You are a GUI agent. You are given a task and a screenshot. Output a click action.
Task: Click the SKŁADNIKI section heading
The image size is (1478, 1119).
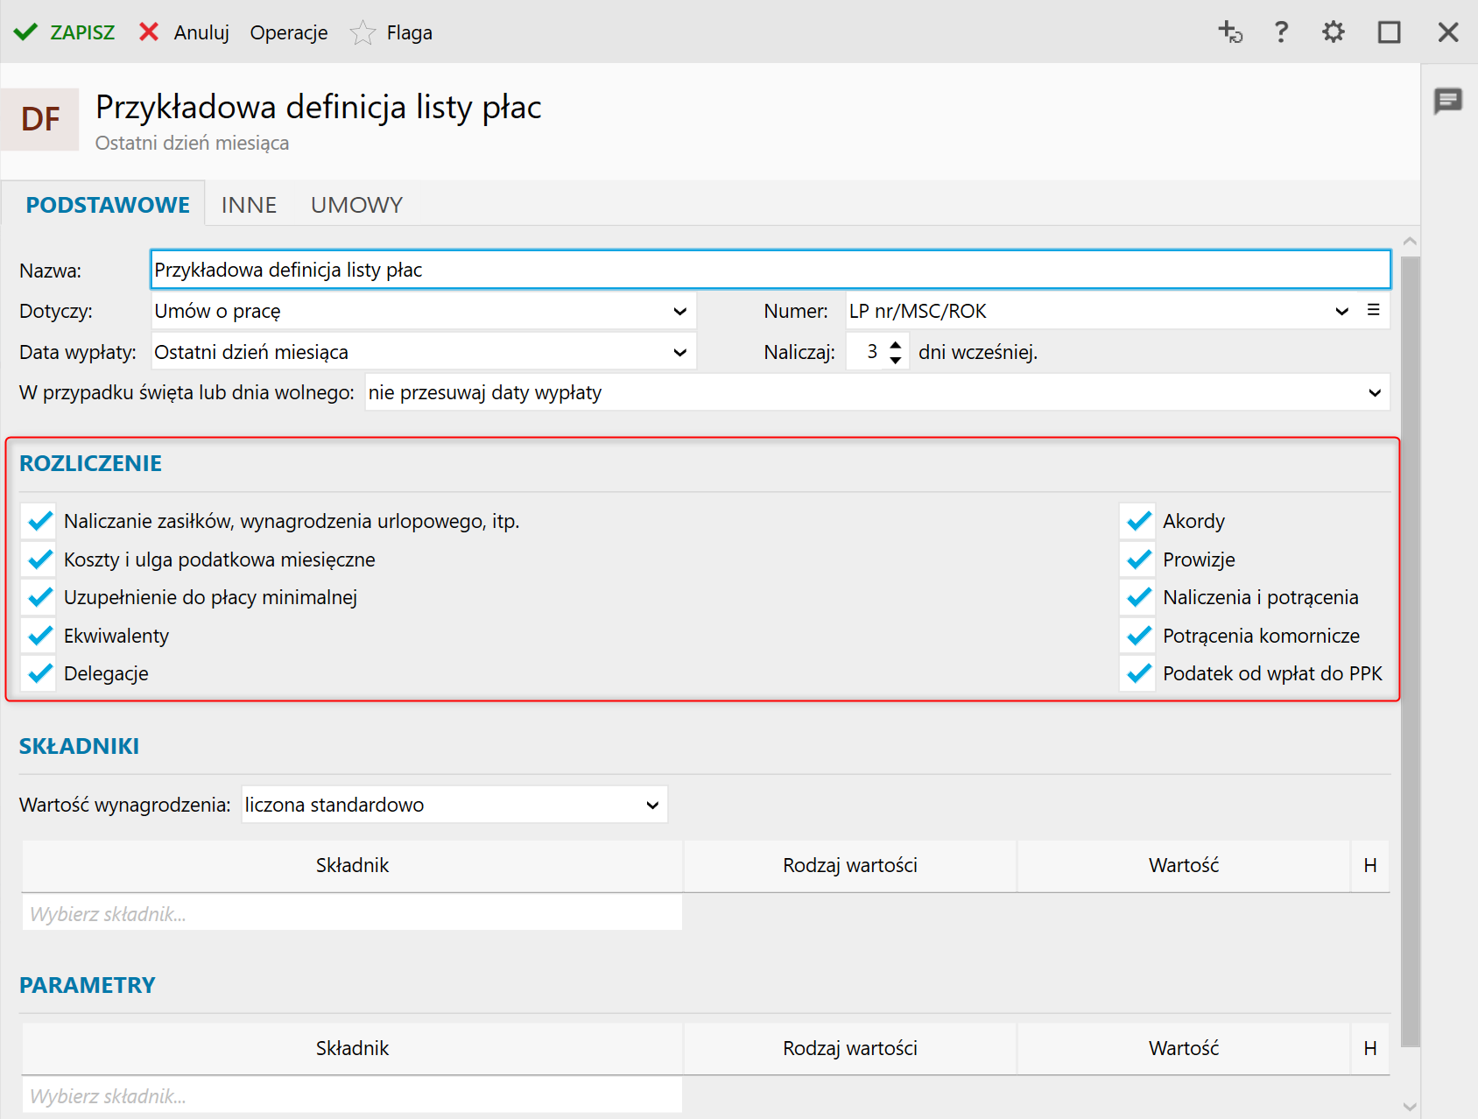coord(80,746)
